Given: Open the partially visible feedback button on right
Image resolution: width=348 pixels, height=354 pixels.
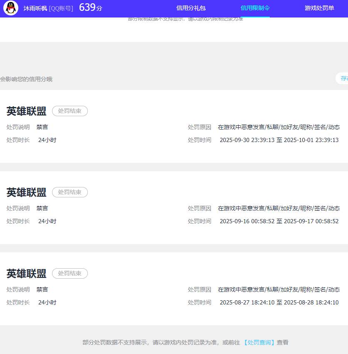Looking at the screenshot, I should tap(344, 78).
